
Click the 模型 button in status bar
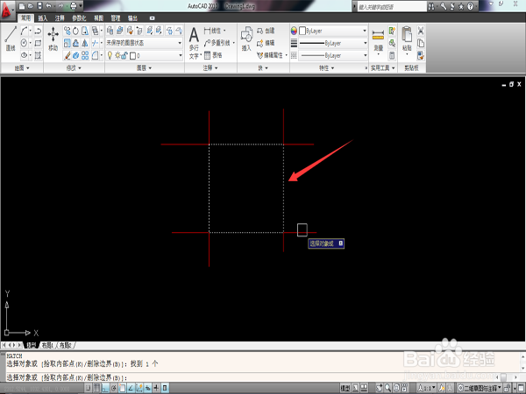345,388
